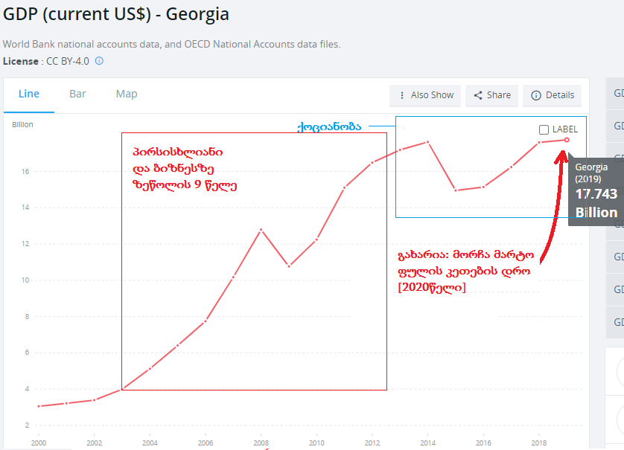This screenshot has height=450, width=624.
Task: Select the 2018 data point on the line
Action: 539,142
